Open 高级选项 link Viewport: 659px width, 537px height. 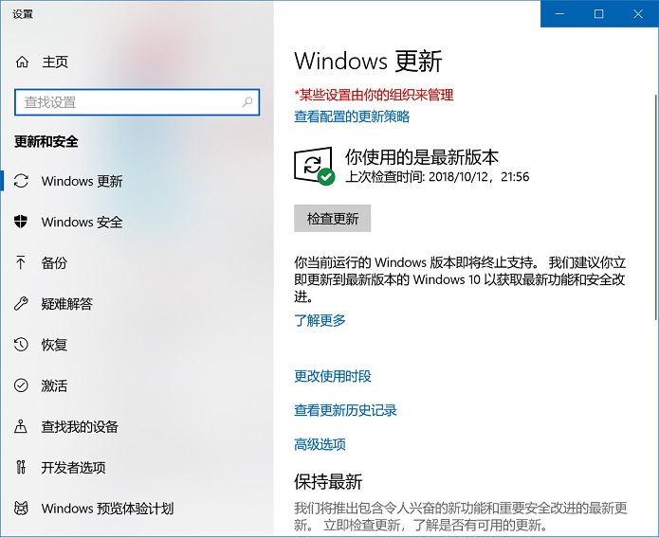[x=320, y=444]
